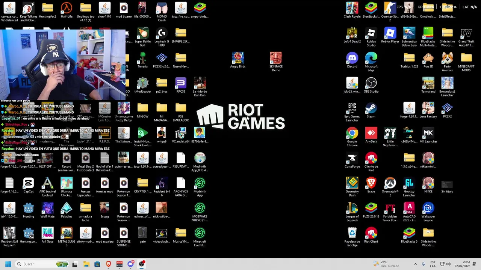The height and width of the screenshot is (270, 481).
Task: Switch to Discord in the taskbar
Action: coord(130,264)
